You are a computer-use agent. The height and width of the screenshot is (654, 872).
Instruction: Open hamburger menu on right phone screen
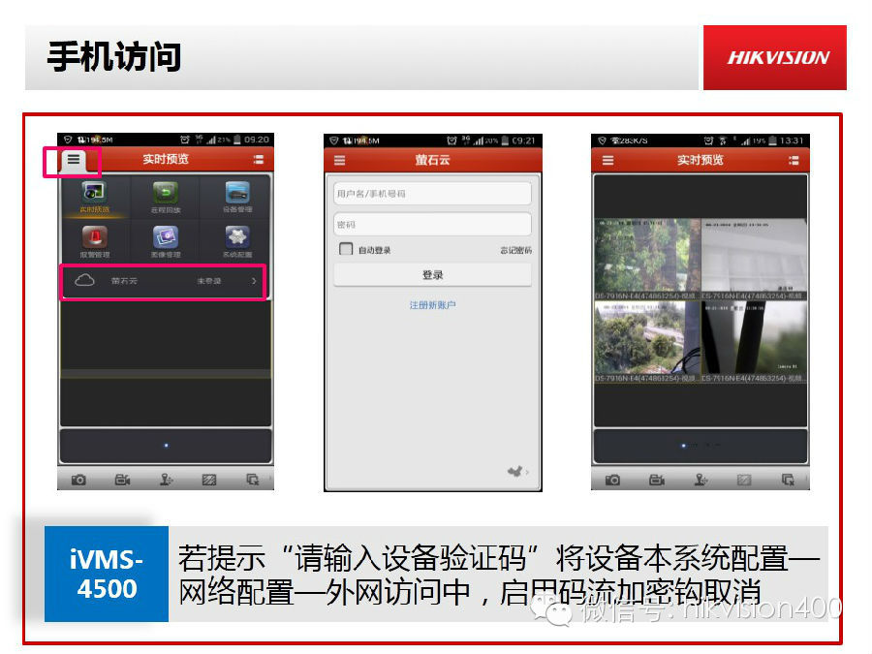[x=607, y=160]
